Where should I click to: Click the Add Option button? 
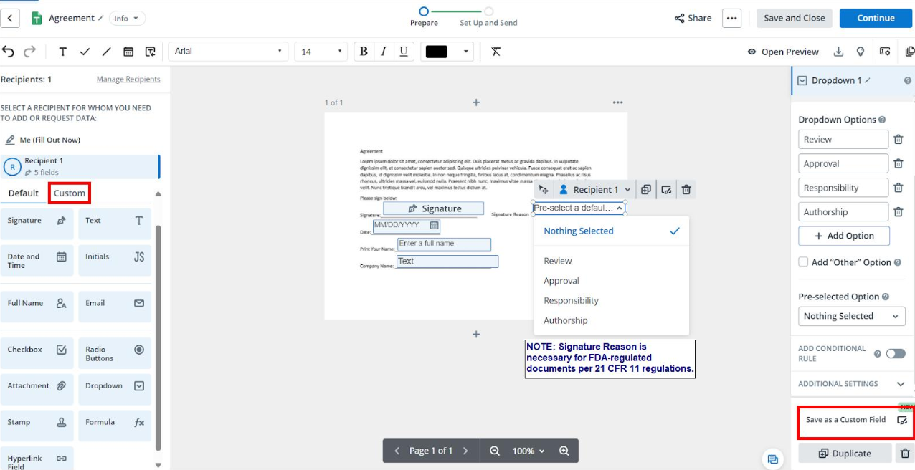[844, 236]
